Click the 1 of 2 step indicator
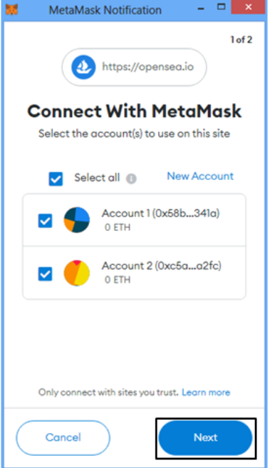The image size is (270, 468). 242,40
